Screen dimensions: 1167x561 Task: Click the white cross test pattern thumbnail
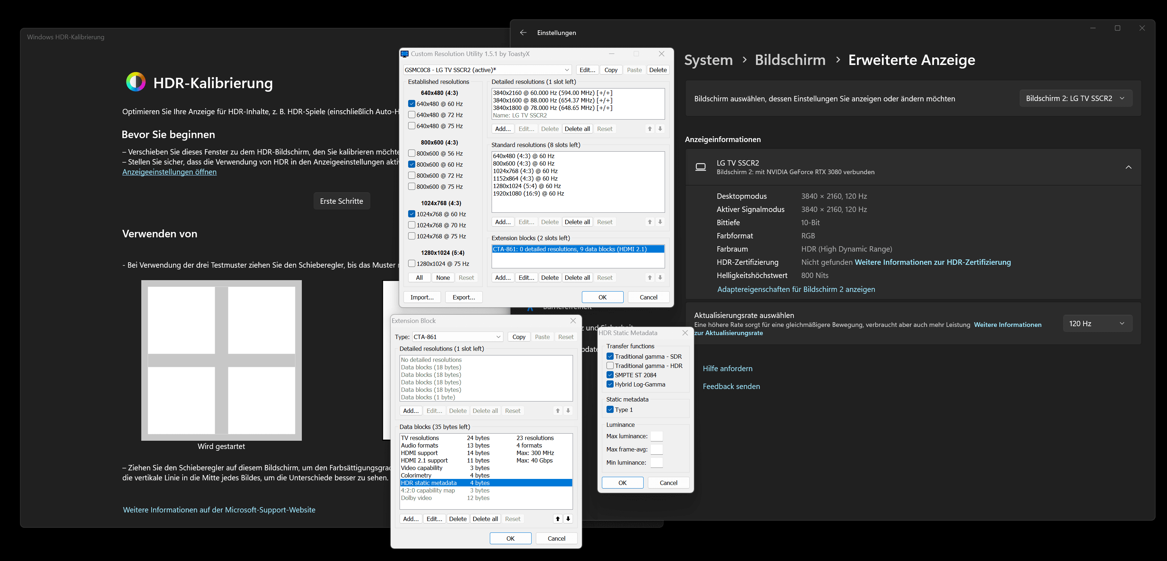pos(222,360)
